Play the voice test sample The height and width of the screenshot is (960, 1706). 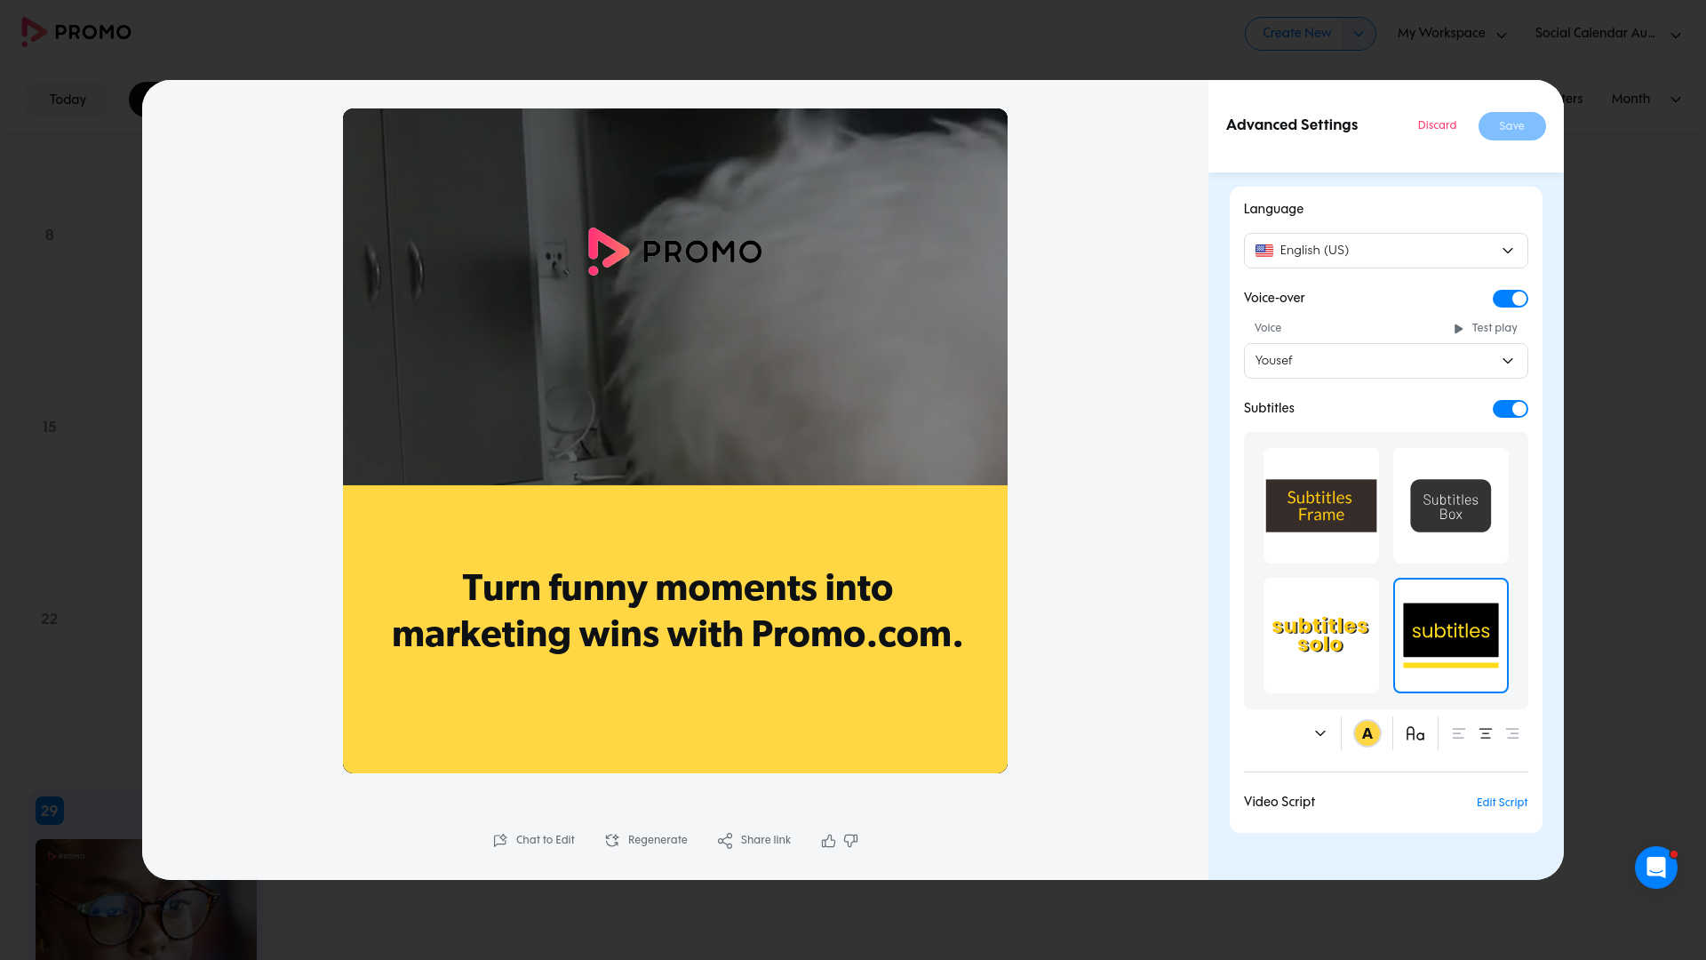pos(1486,328)
